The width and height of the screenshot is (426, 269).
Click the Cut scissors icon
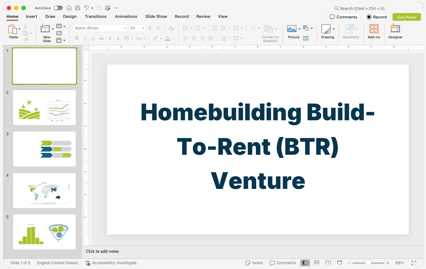[25, 26]
